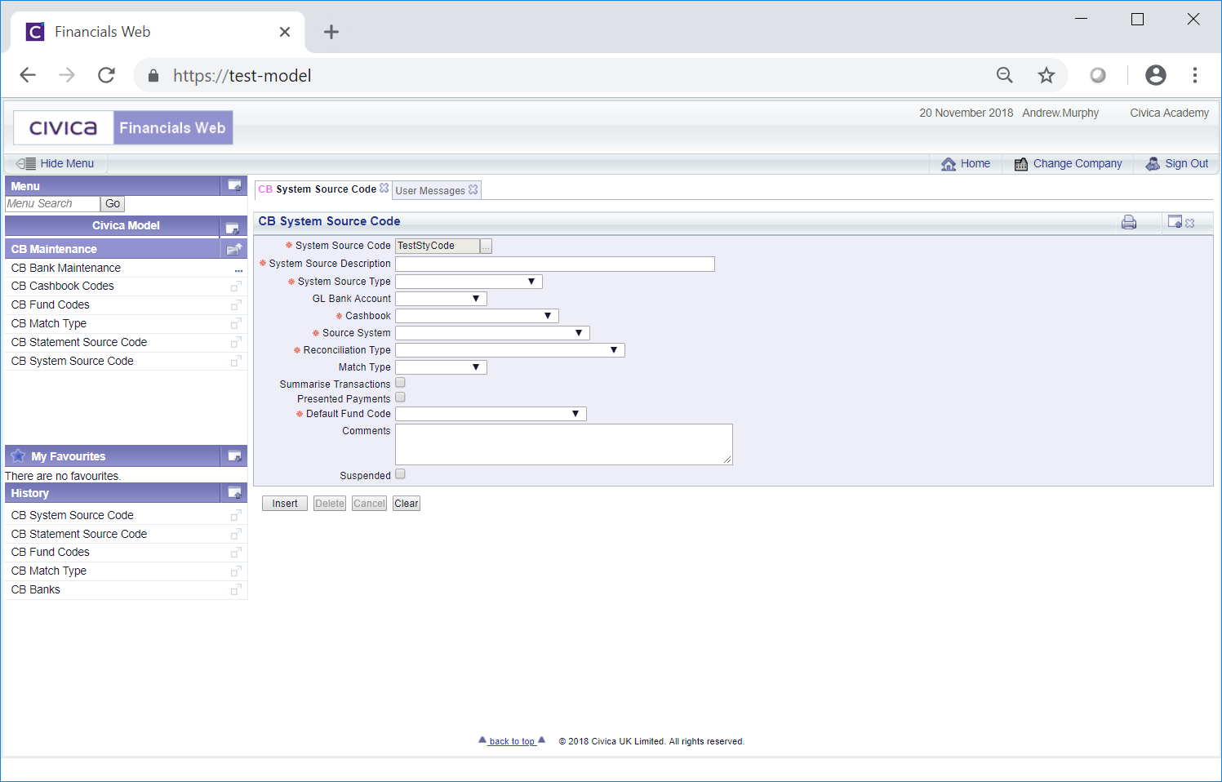Click the browser address bar URL
This screenshot has width=1222, height=782.
242,76
